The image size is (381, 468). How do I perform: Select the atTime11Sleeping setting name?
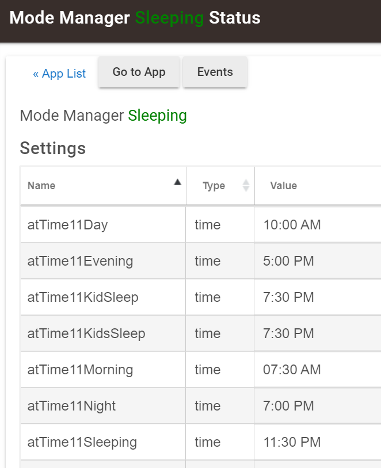coord(82,442)
